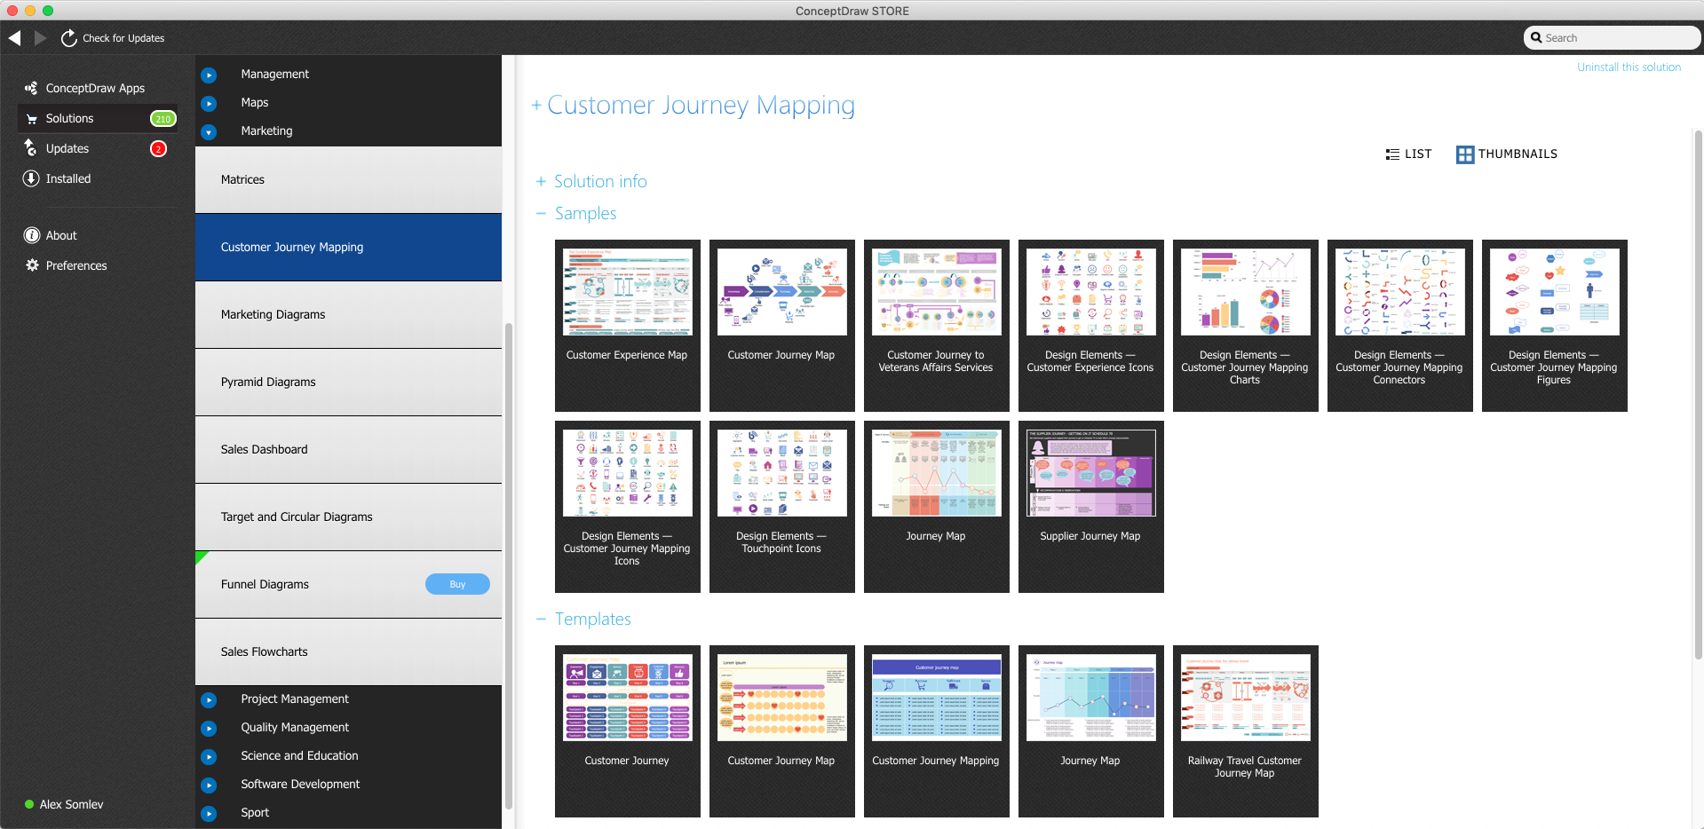This screenshot has width=1704, height=829.
Task: Open the Customer Journey template
Action: (x=628, y=730)
